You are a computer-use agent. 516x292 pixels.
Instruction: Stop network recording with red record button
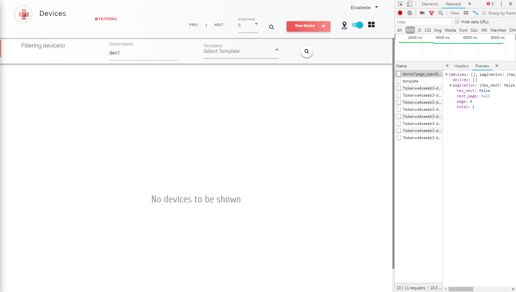point(400,13)
